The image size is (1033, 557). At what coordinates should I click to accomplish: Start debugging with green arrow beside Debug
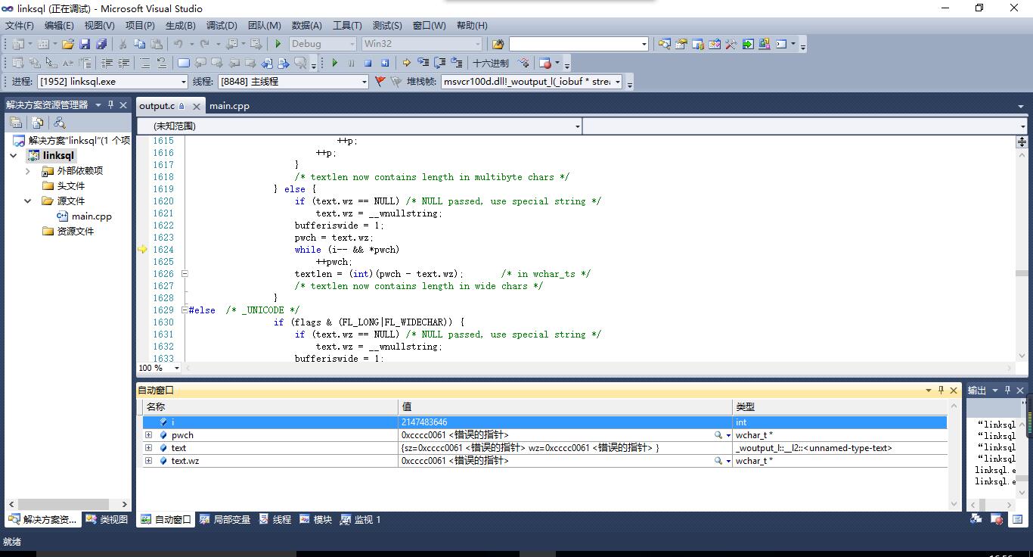[278, 44]
